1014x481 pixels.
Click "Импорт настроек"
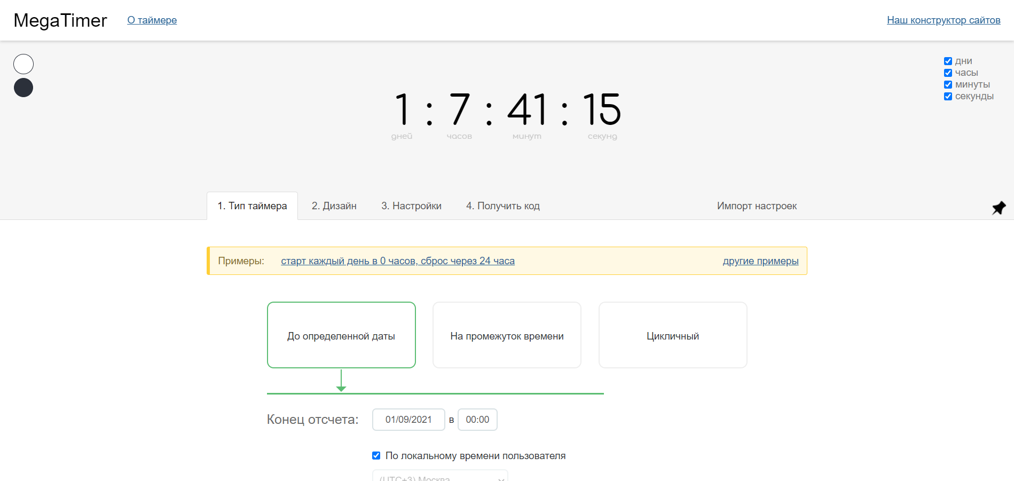point(757,206)
